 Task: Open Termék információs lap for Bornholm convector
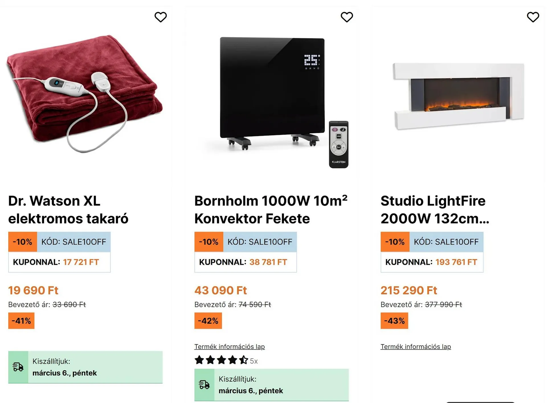229,347
